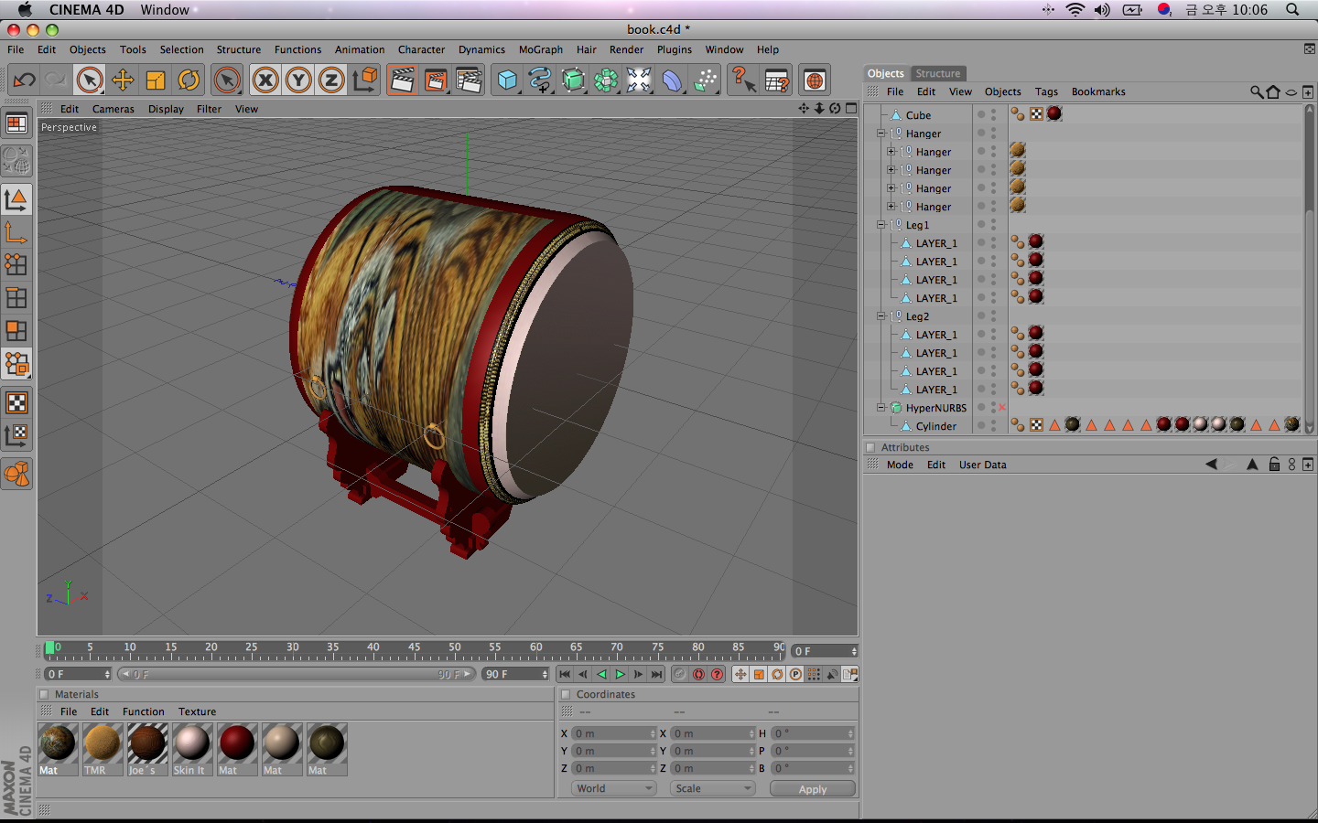
Task: Toggle the Z axis lock
Action: (331, 80)
